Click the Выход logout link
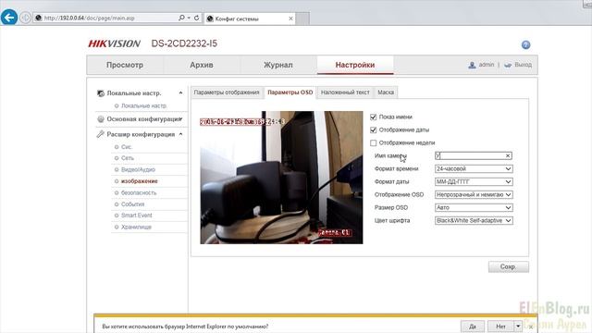This screenshot has width=592, height=333. tap(523, 65)
